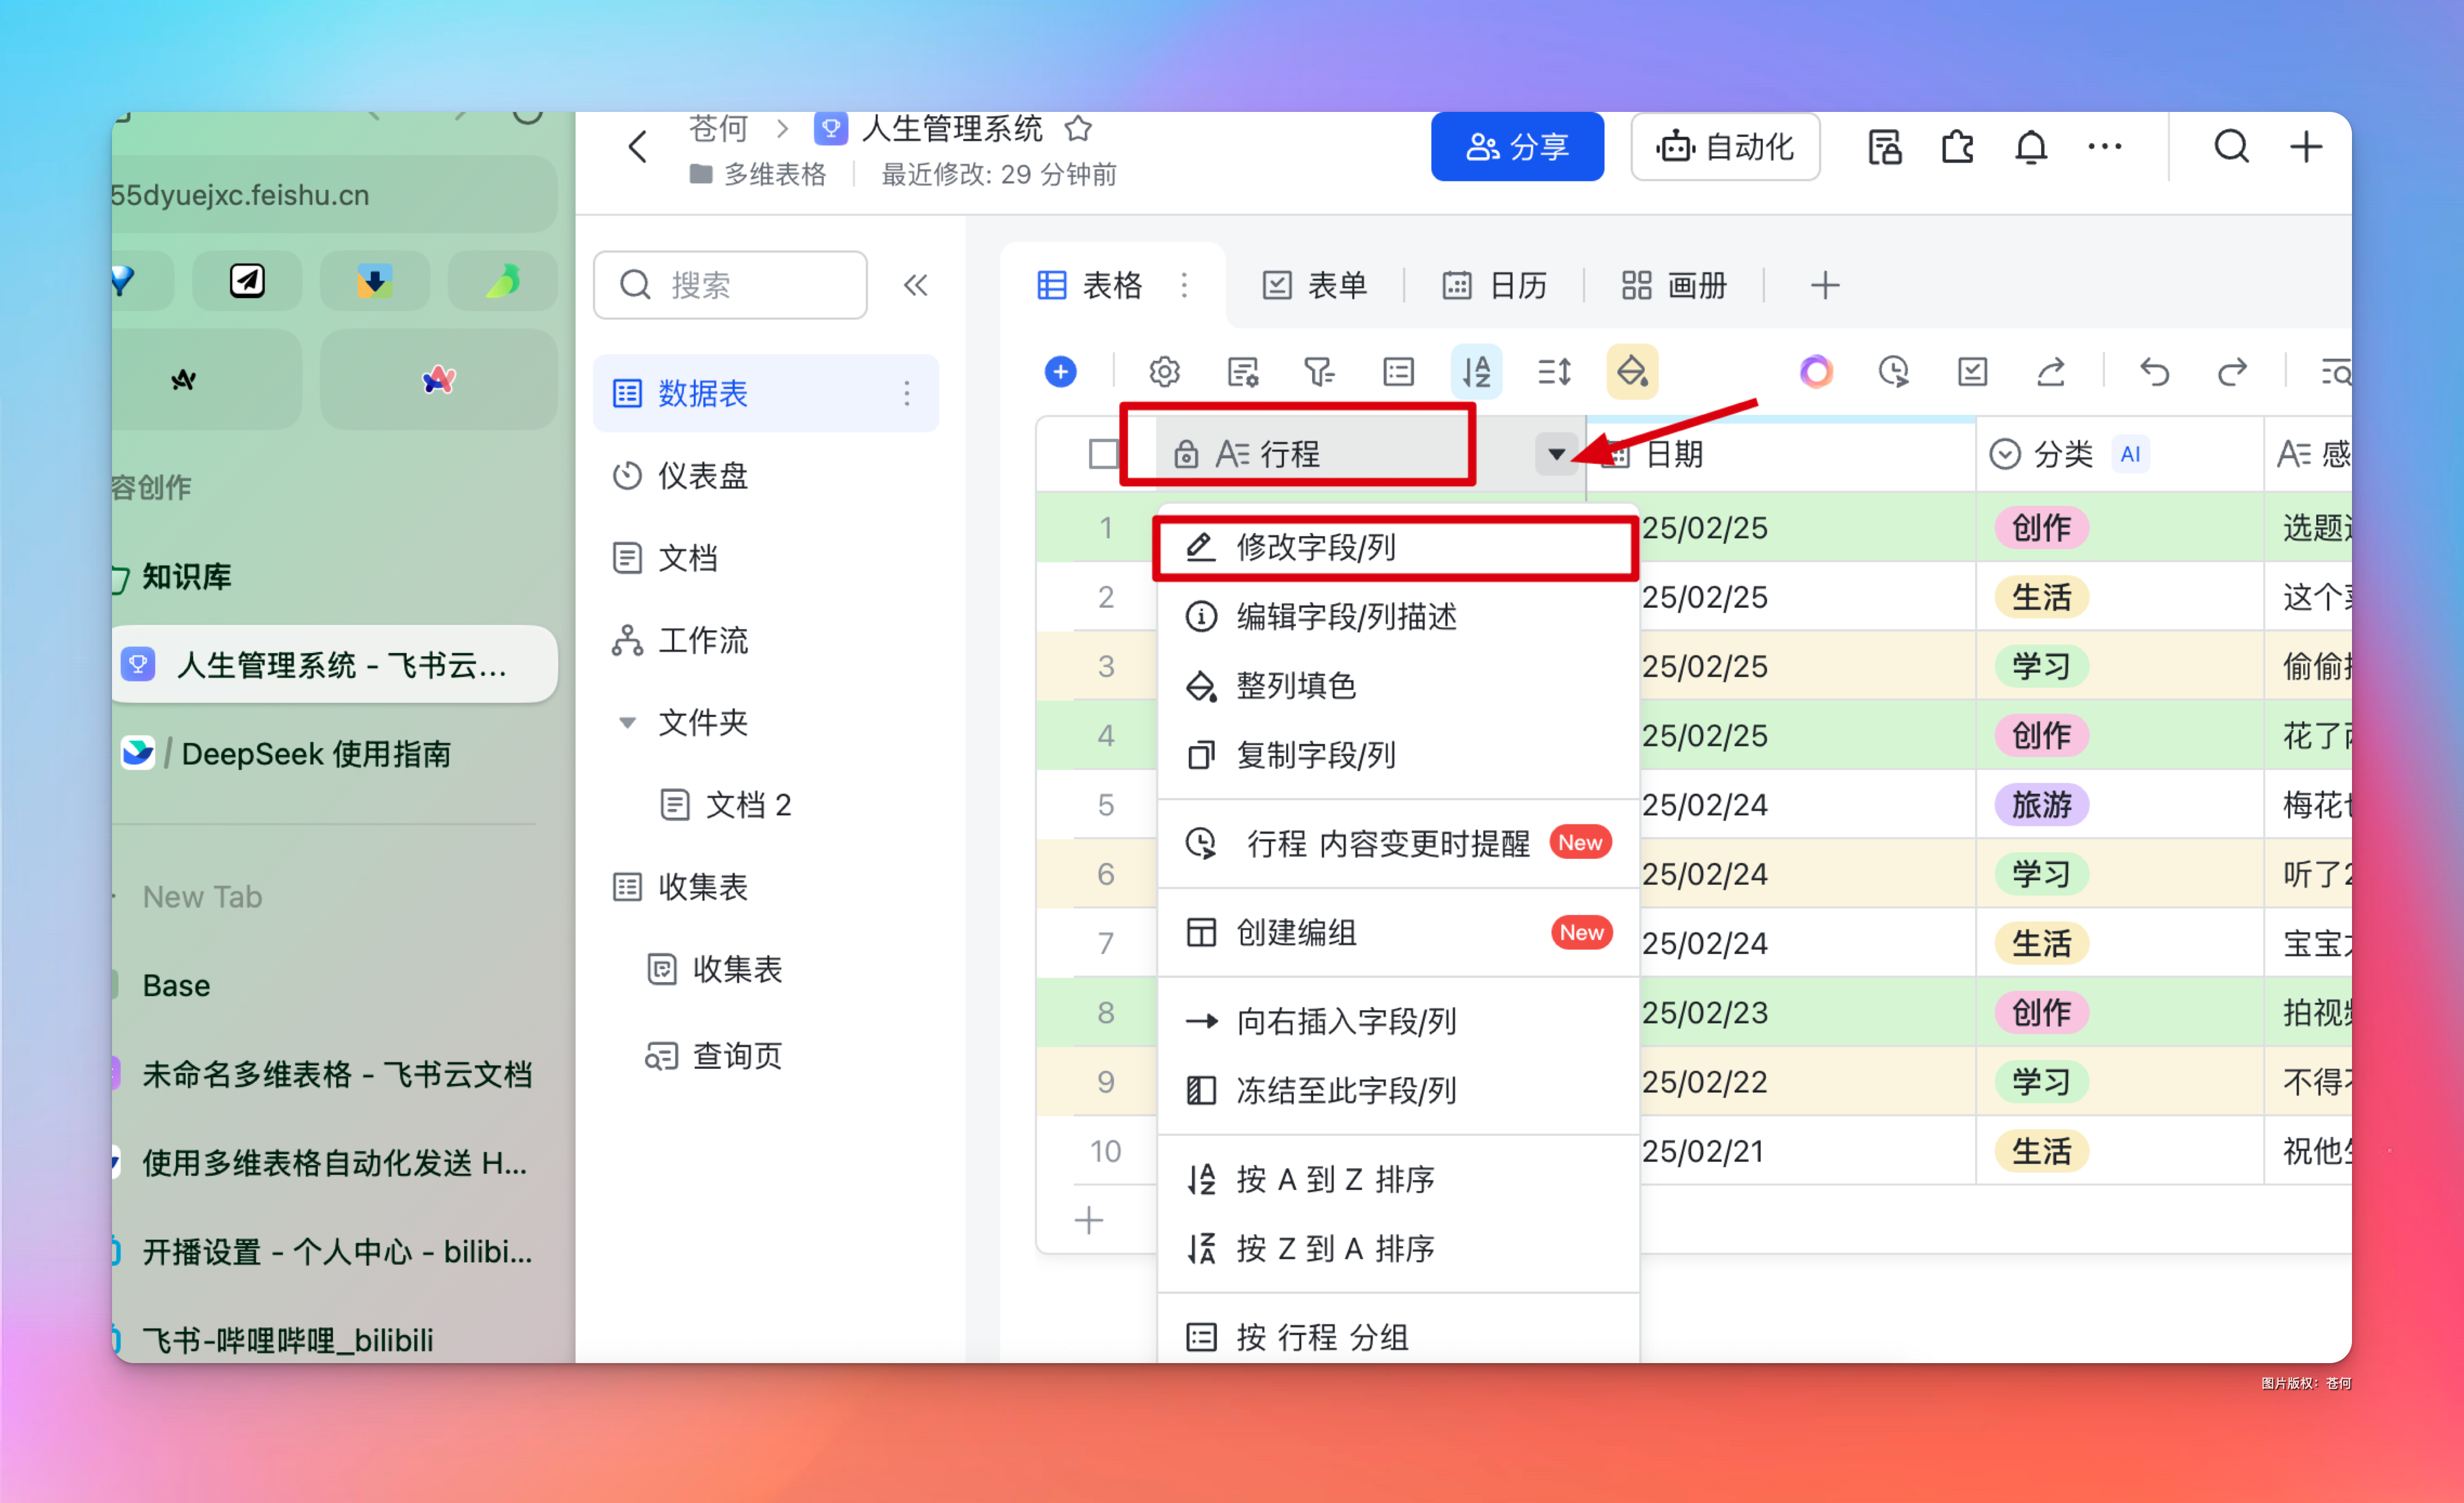Viewport: 2464px width, 1503px height.
Task: Open the 行程 column dropdown arrow
Action: 1556,454
